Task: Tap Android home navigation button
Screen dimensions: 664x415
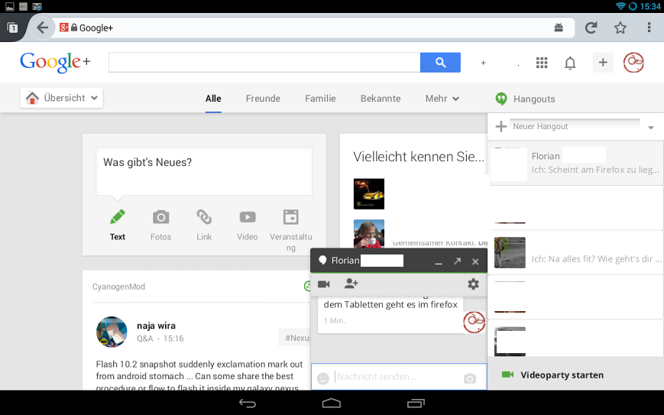Action: [x=332, y=403]
